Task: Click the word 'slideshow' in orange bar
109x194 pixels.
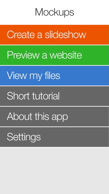Action: 65,34
